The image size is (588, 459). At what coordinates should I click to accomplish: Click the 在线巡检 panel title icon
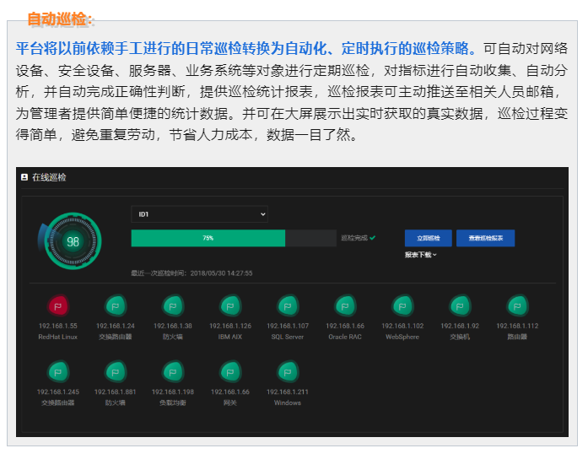[x=24, y=178]
